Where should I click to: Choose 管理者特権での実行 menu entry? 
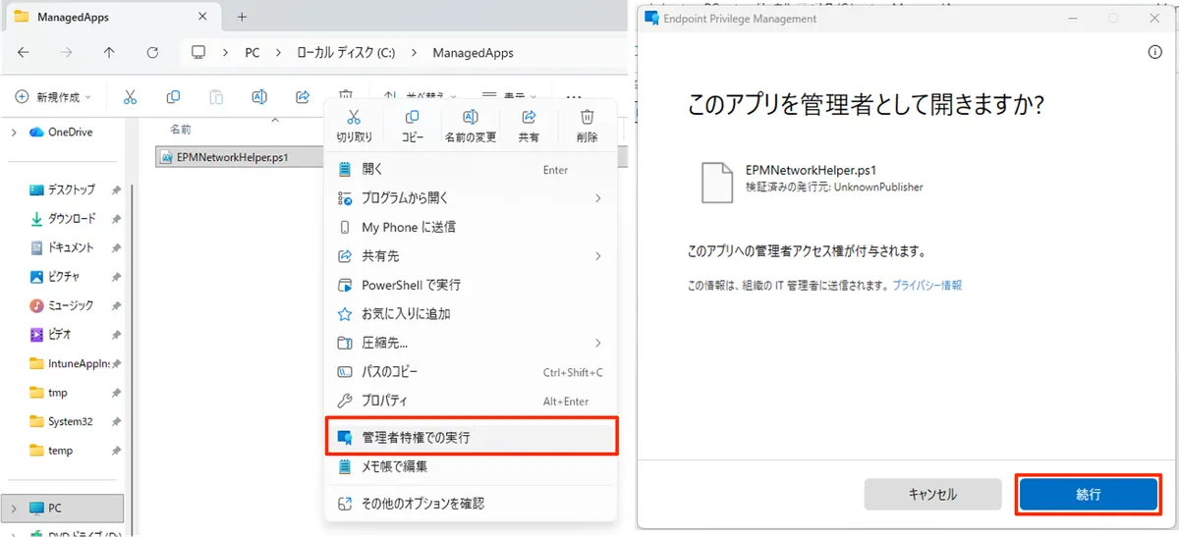[471, 437]
